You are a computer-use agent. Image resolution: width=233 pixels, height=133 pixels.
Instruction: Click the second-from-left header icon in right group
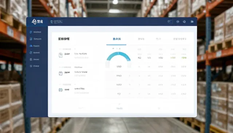pyautogui.click(x=178, y=22)
